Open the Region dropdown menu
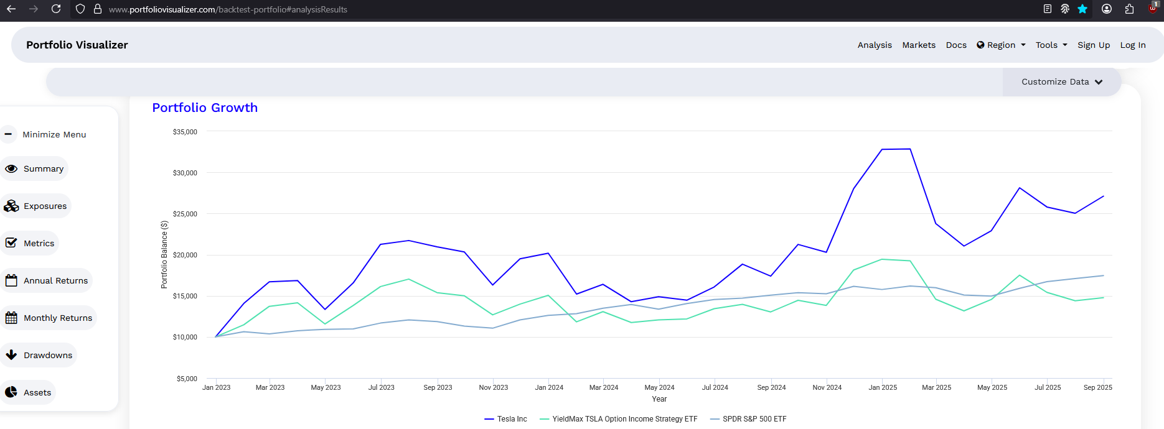Screen dimensions: 1164x429 (1001, 45)
